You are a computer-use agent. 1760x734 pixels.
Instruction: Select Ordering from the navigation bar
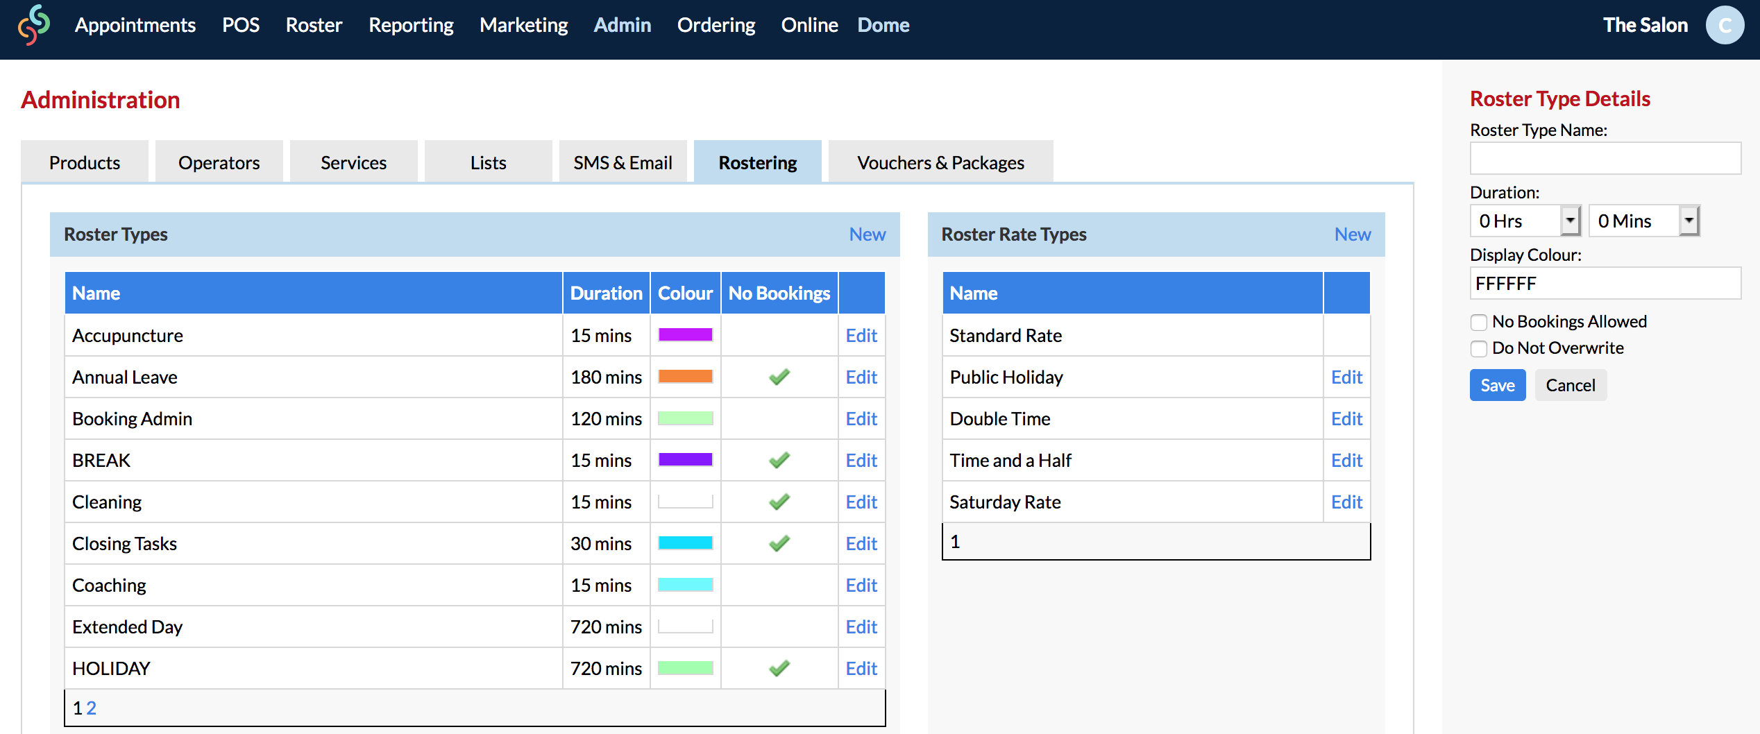(x=716, y=25)
